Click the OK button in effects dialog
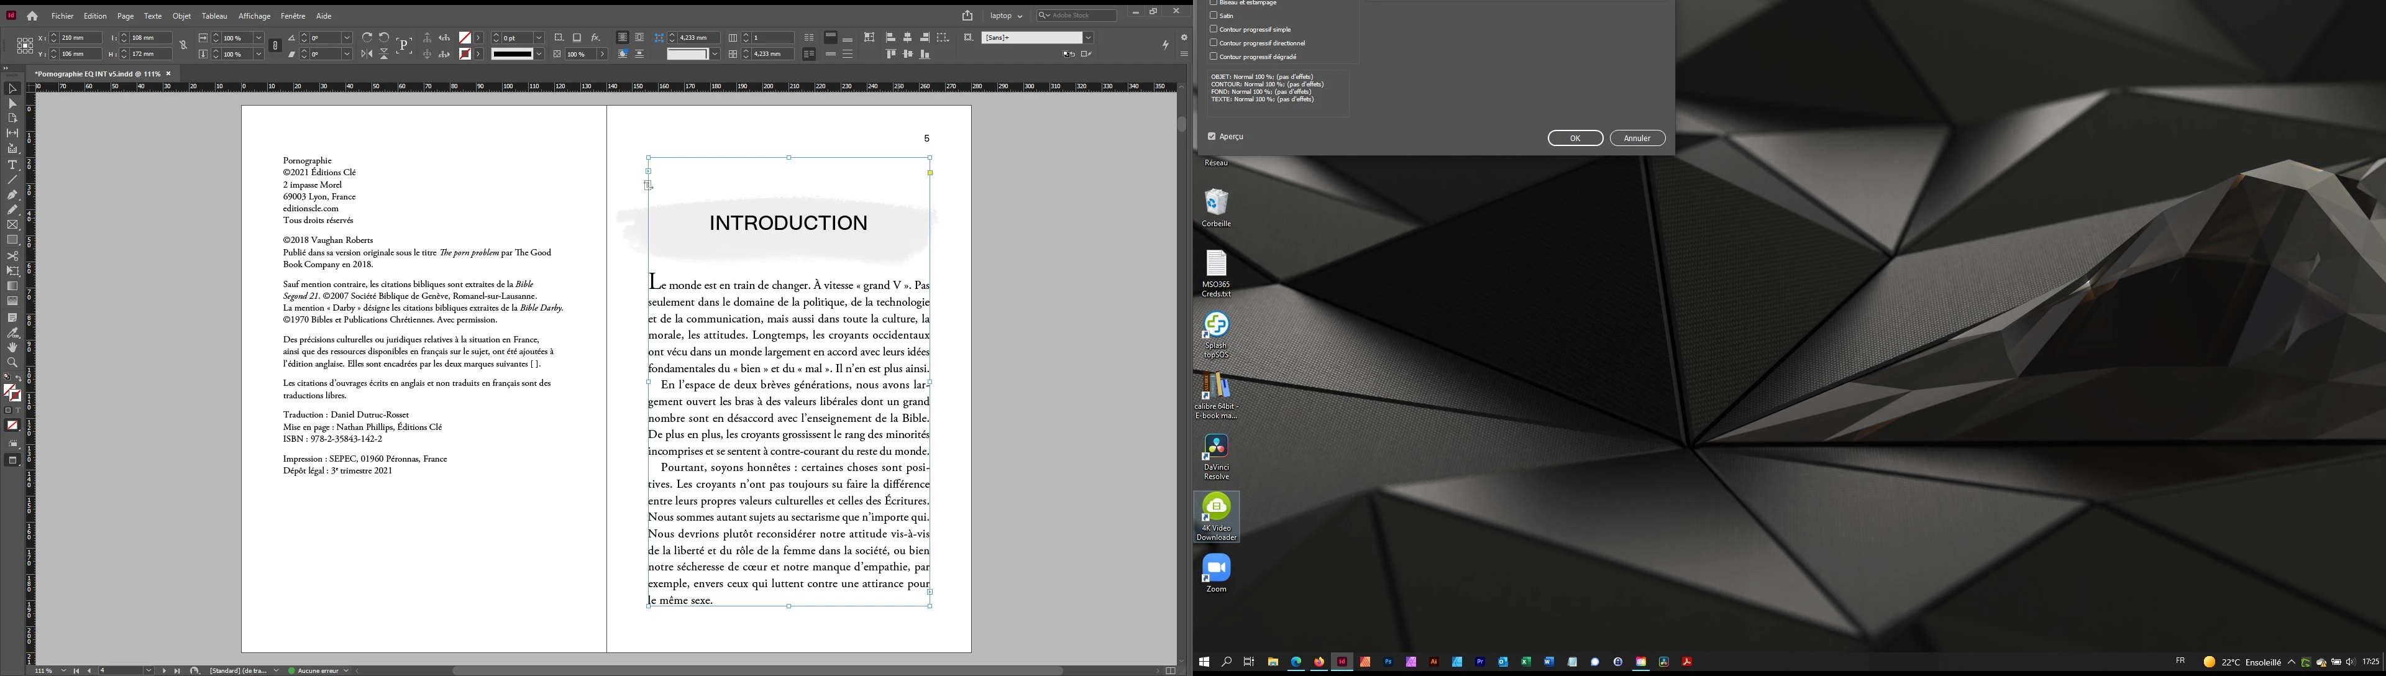 [1575, 138]
